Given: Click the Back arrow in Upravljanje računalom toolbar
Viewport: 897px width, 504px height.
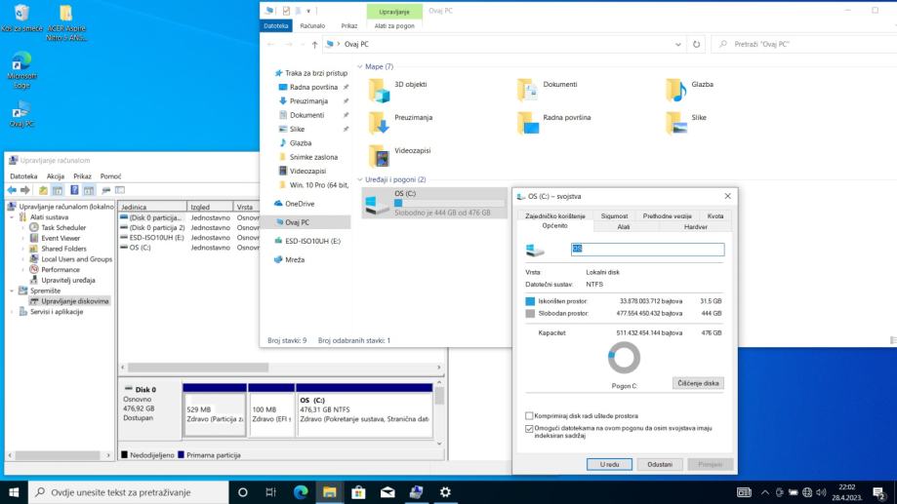Looking at the screenshot, I should pyautogui.click(x=12, y=190).
